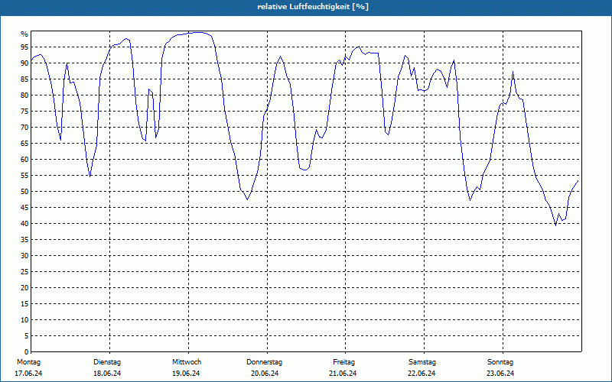Screen dimensions: 612x382
Task: Click the '75' y-axis value
Action: click(x=24, y=111)
